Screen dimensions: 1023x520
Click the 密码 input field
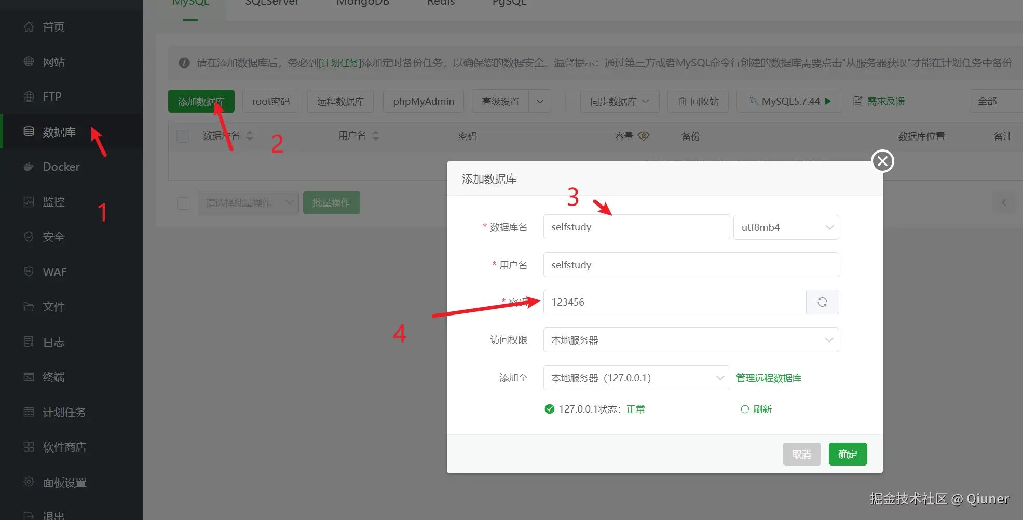point(675,302)
